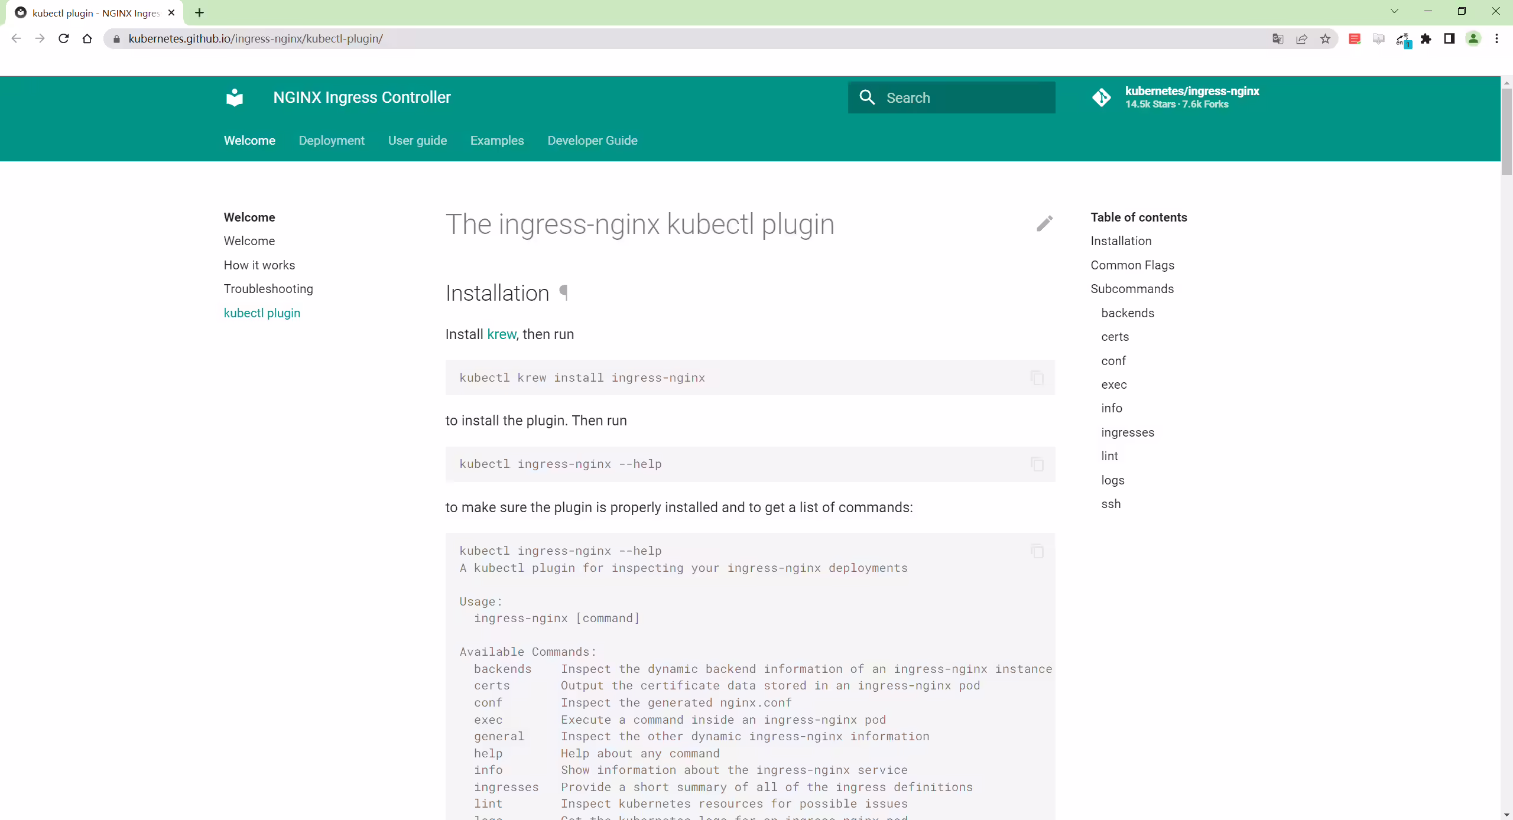Click the red extension icon in toolbar
Viewport: 1513px width, 820px height.
point(1355,39)
